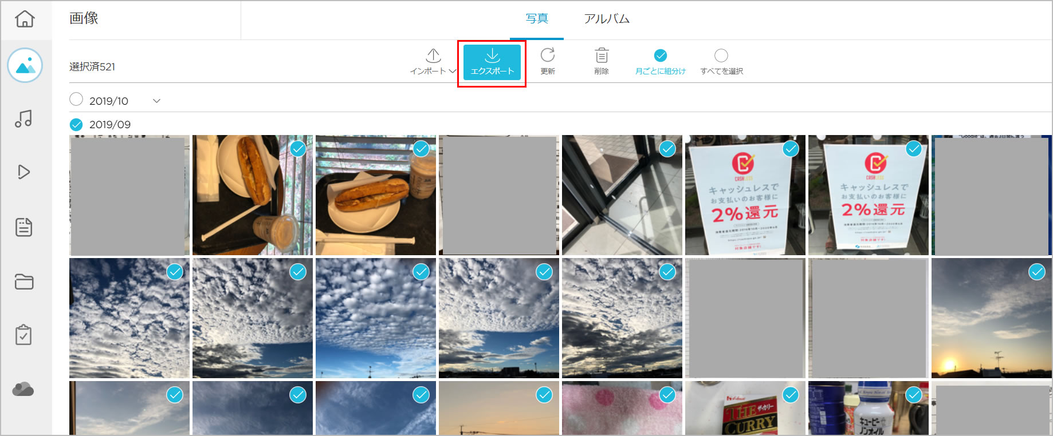The width and height of the screenshot is (1053, 436).
Task: Open the clipboard checklist icon in sidebar
Action: pos(23,335)
